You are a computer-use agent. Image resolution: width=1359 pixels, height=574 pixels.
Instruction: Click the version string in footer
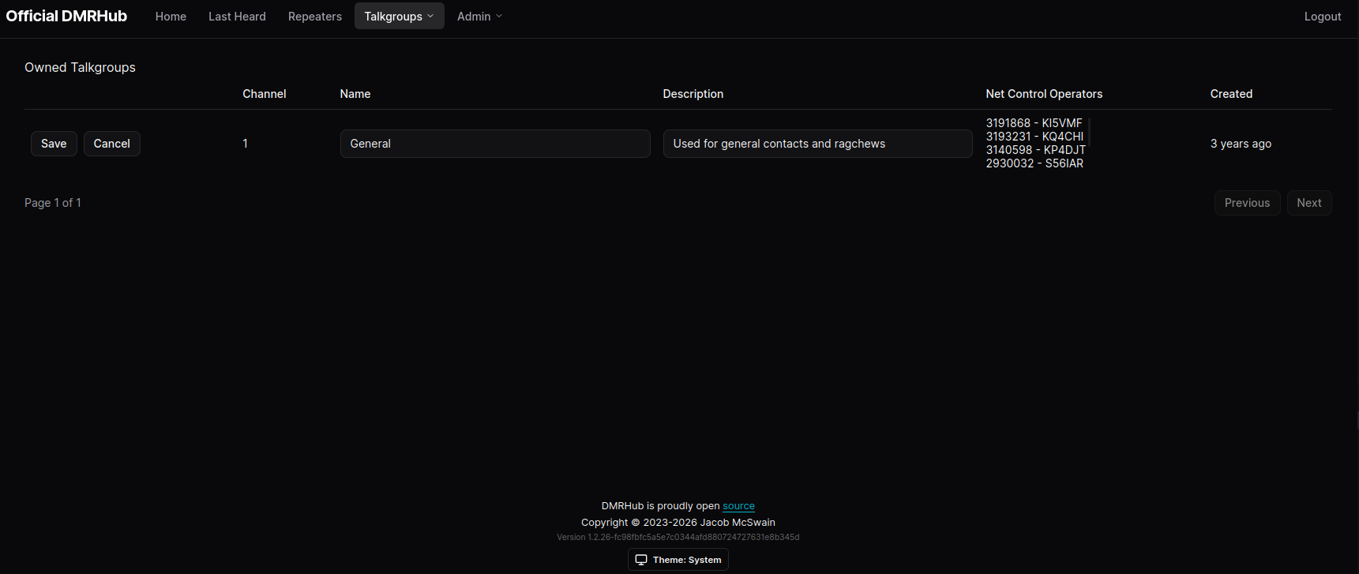coord(678,537)
